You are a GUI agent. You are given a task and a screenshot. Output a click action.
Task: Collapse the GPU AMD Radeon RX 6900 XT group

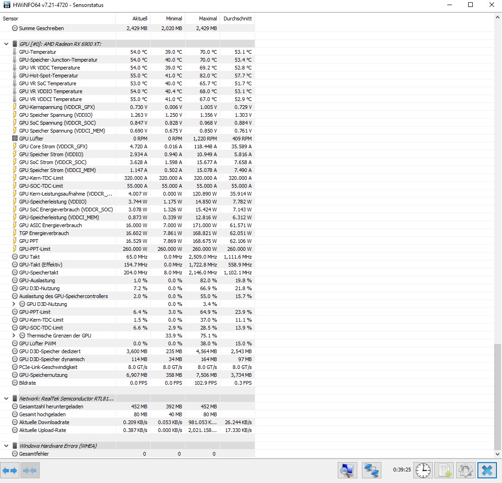tap(6, 44)
